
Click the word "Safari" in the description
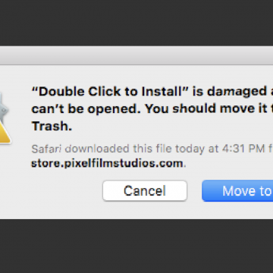click(46, 149)
